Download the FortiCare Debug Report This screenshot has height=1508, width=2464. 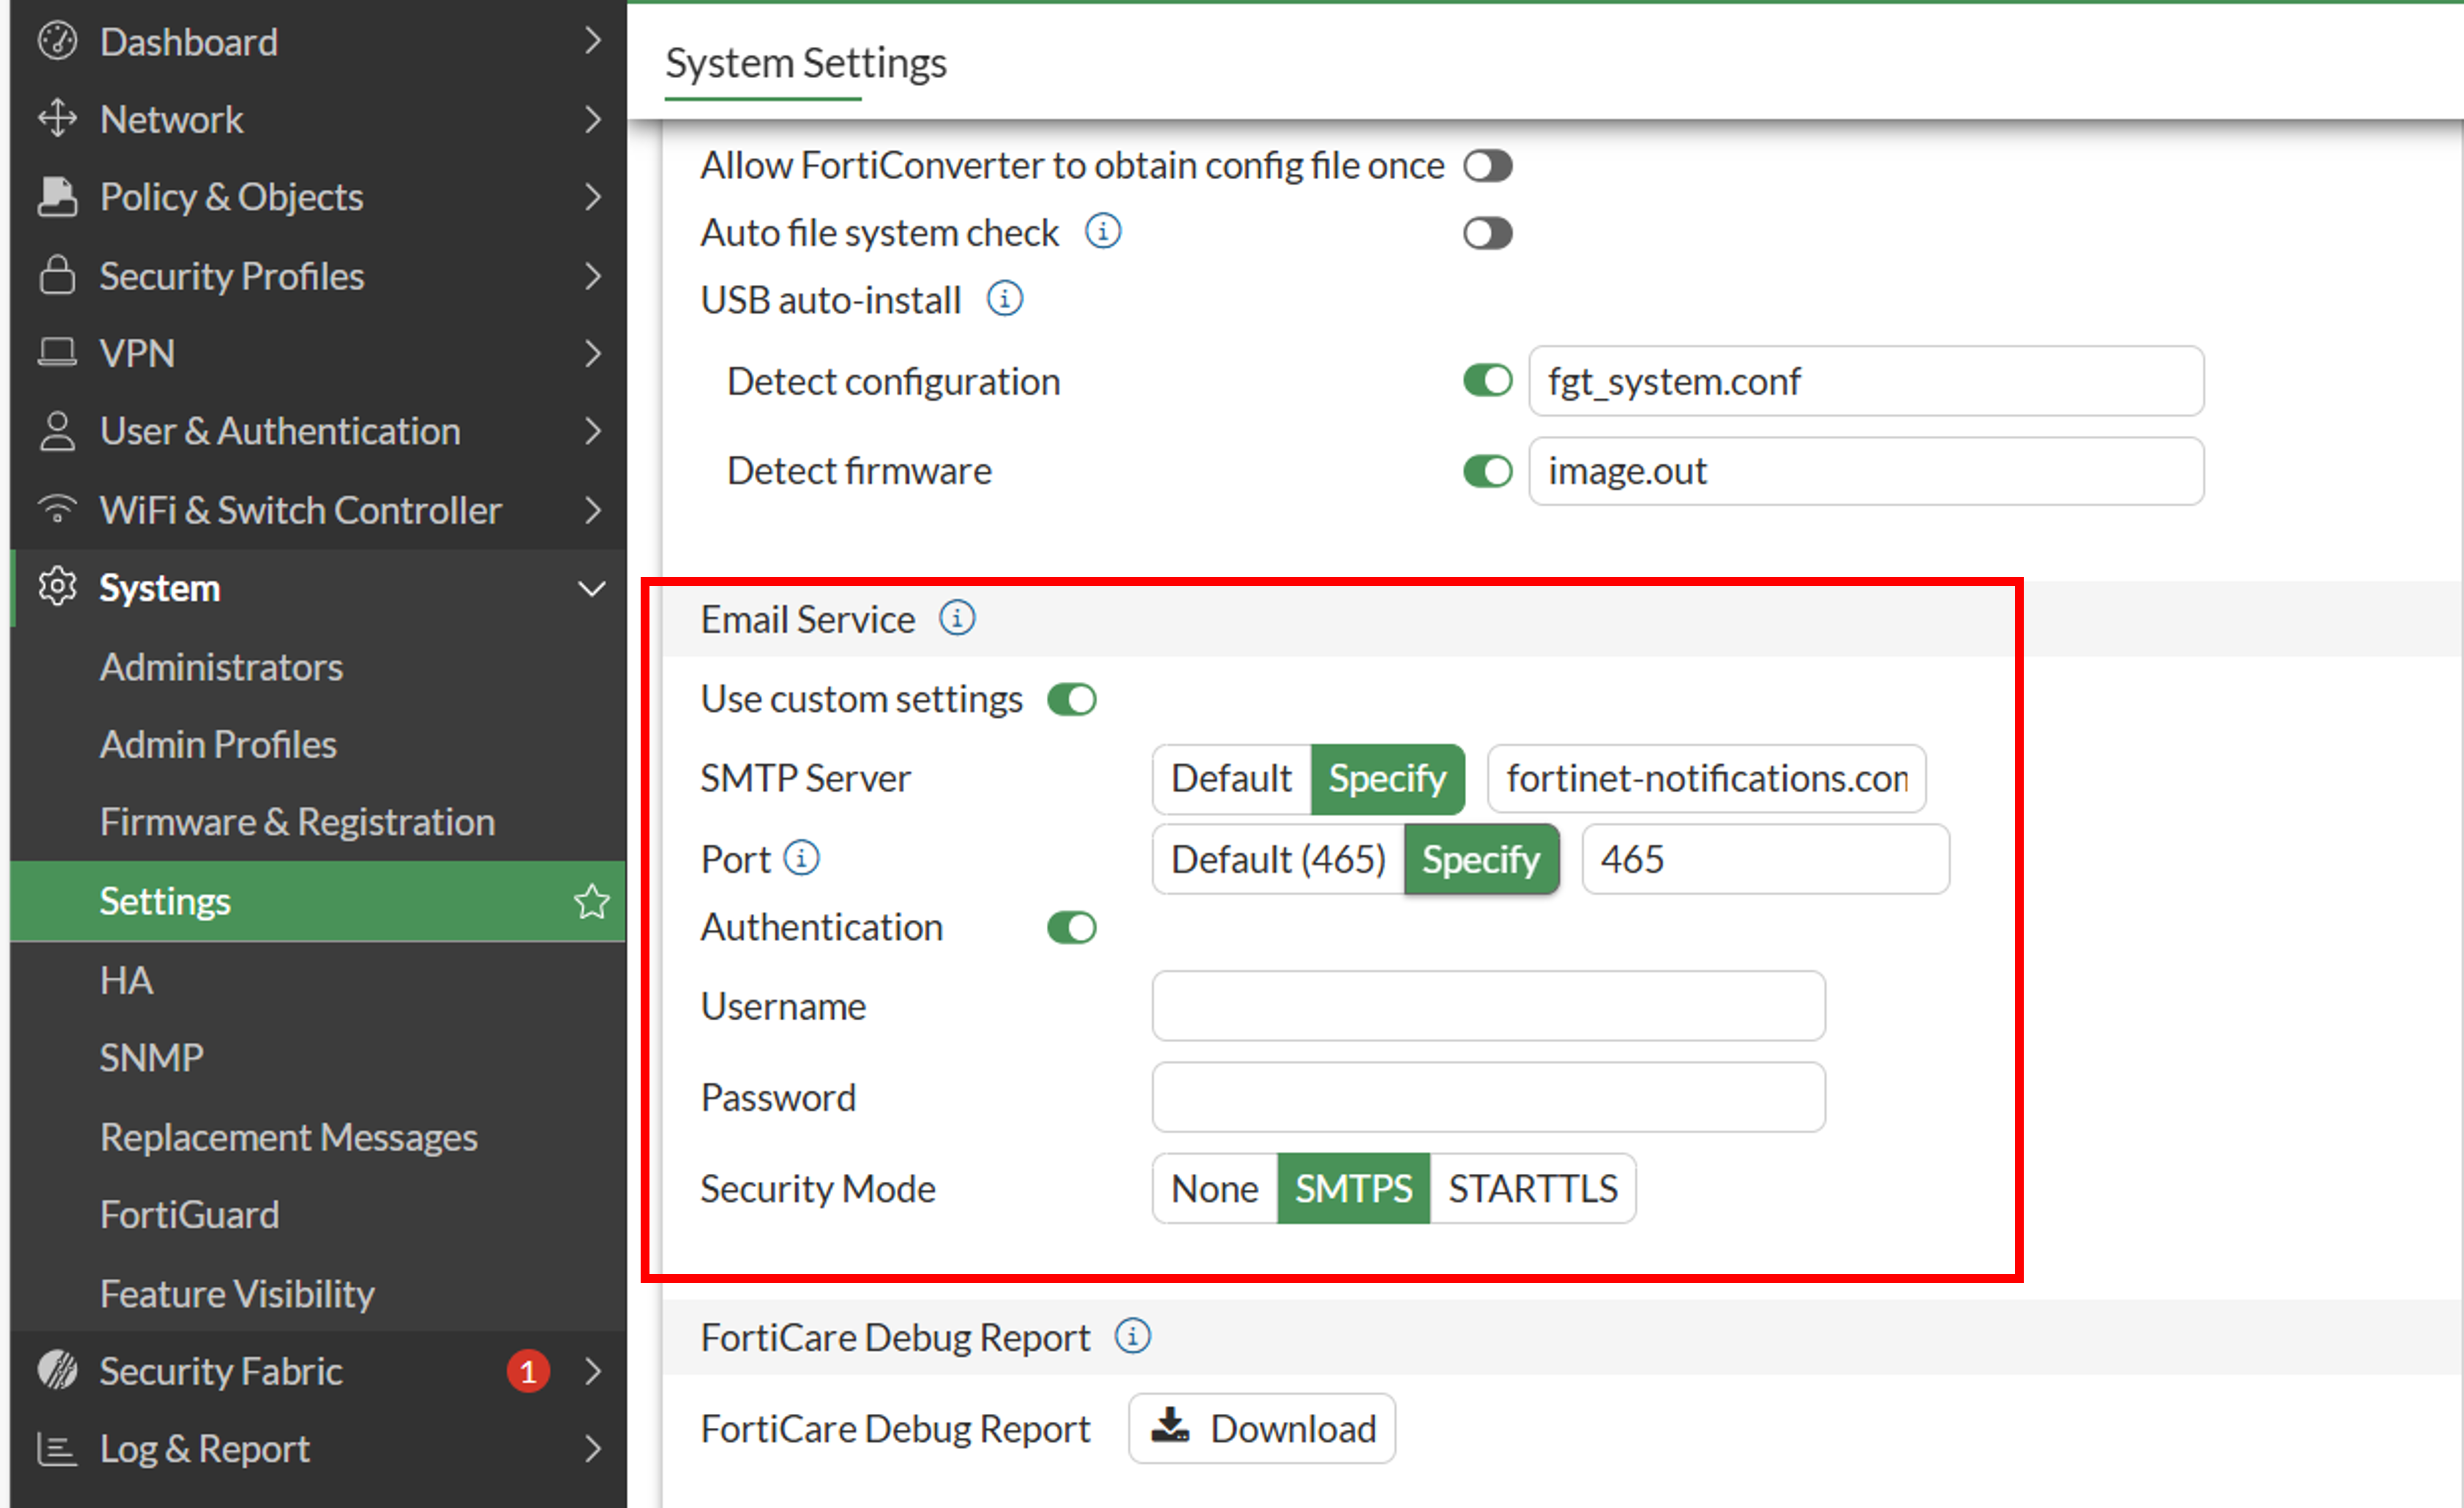tap(1262, 1428)
